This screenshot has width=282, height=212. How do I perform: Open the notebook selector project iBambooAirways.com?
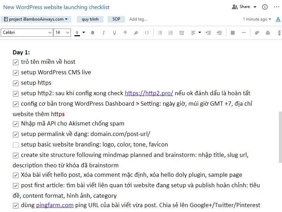(x=36, y=19)
